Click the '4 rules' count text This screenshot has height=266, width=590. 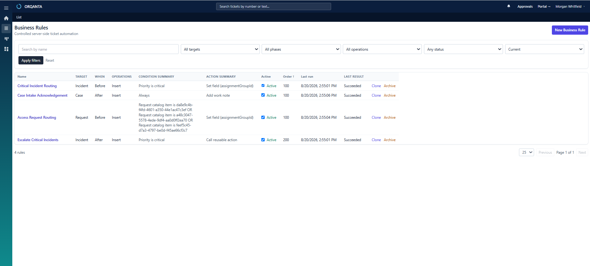pyautogui.click(x=20, y=152)
